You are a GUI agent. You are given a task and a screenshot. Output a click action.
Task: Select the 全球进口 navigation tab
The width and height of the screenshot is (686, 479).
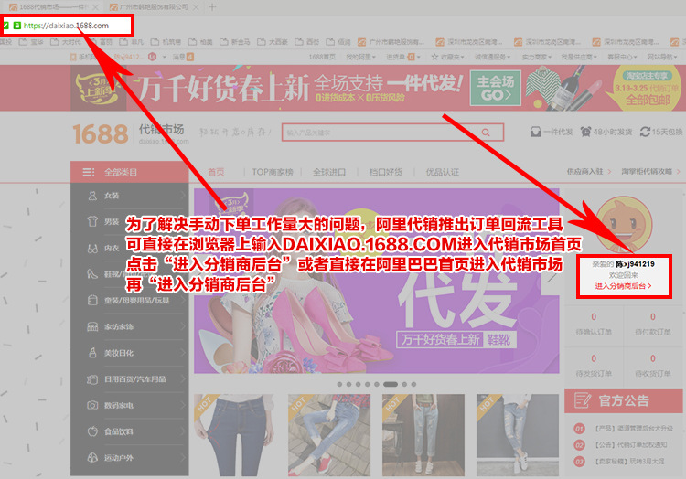pos(329,172)
